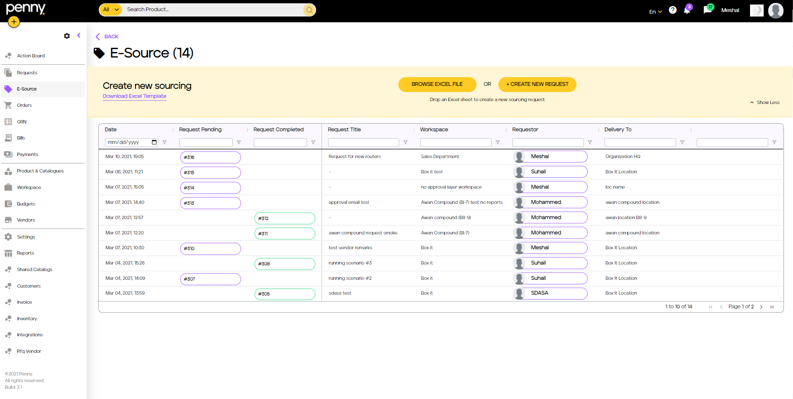Open the E-Source menu item
Screen dimensions: 793x399
pos(43,89)
